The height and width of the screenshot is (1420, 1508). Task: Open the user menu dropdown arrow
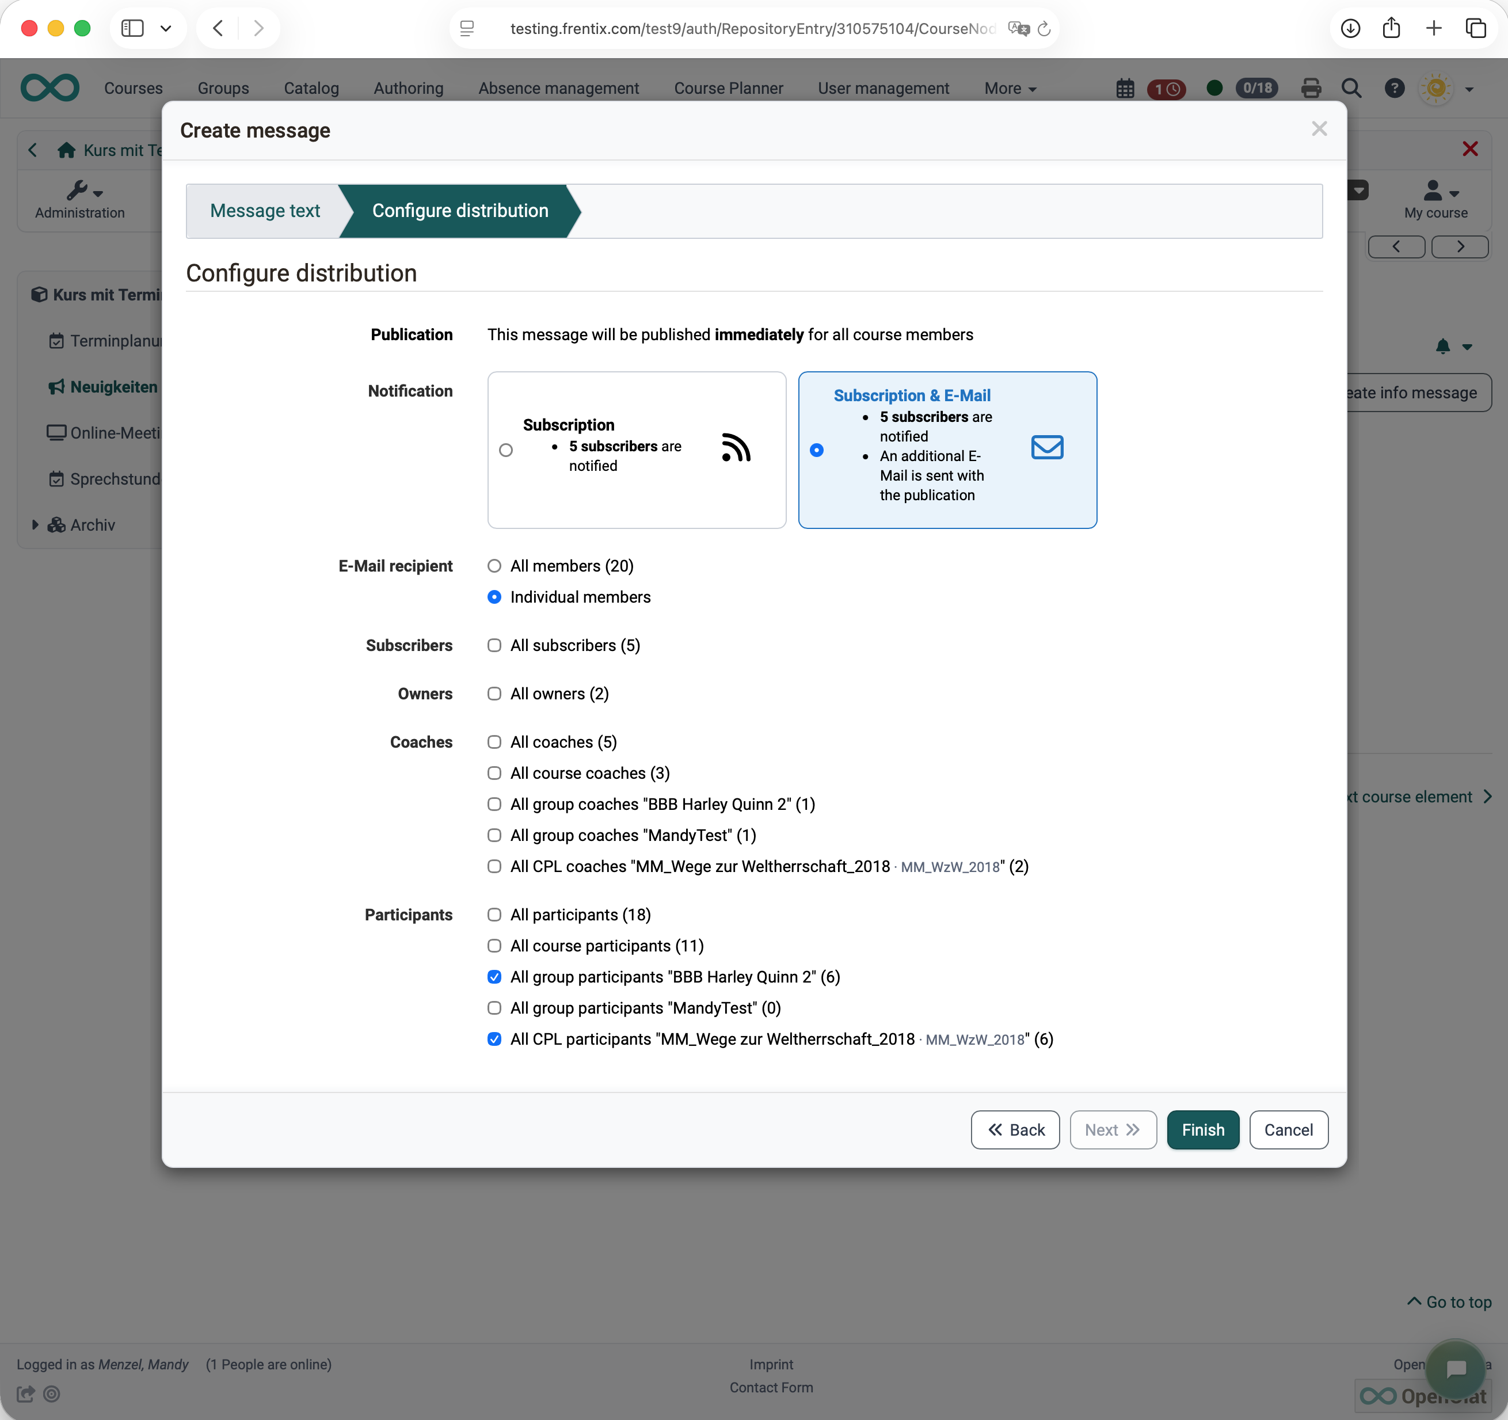point(1469,90)
